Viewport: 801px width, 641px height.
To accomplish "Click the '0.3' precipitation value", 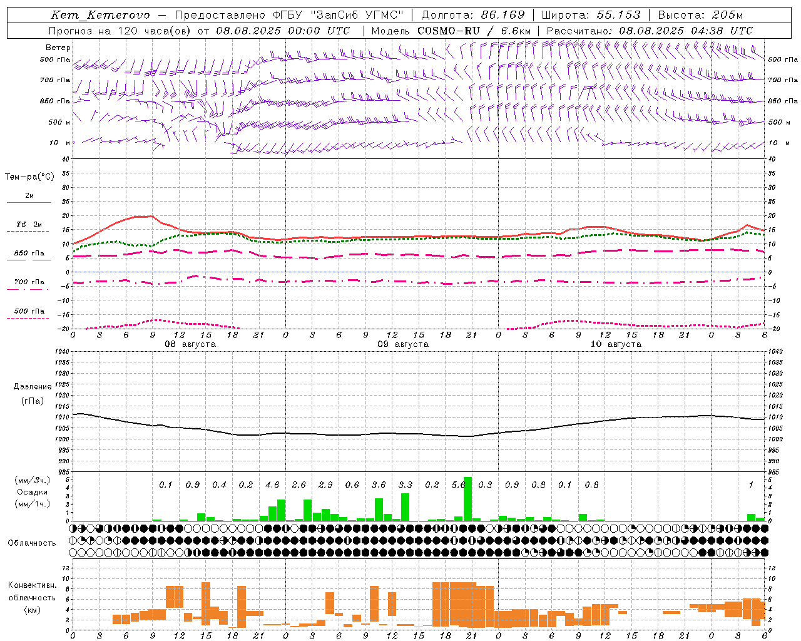I will (485, 485).
